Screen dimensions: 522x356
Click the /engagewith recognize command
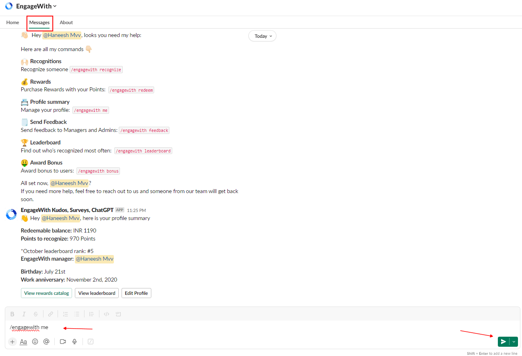tap(96, 70)
